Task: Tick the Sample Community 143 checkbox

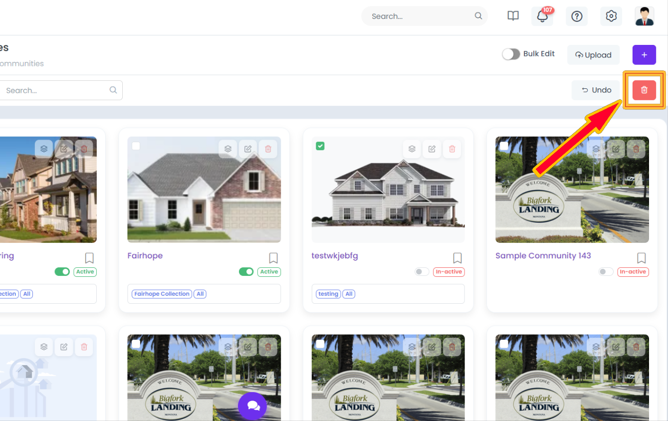Action: 504,146
